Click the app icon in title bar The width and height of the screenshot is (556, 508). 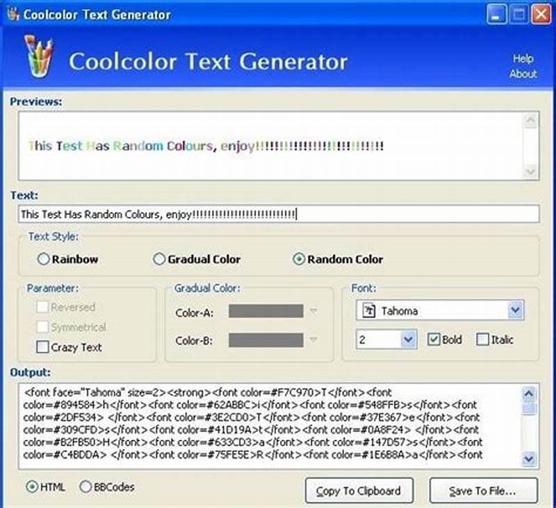click(13, 13)
